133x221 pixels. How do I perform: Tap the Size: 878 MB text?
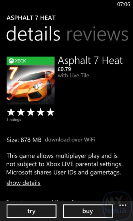click(24, 140)
